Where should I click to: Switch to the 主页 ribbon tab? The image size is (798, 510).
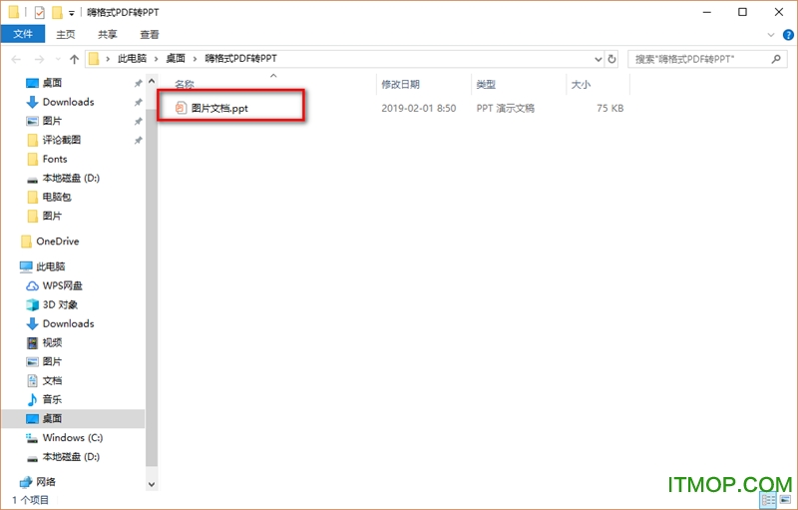pyautogui.click(x=65, y=34)
